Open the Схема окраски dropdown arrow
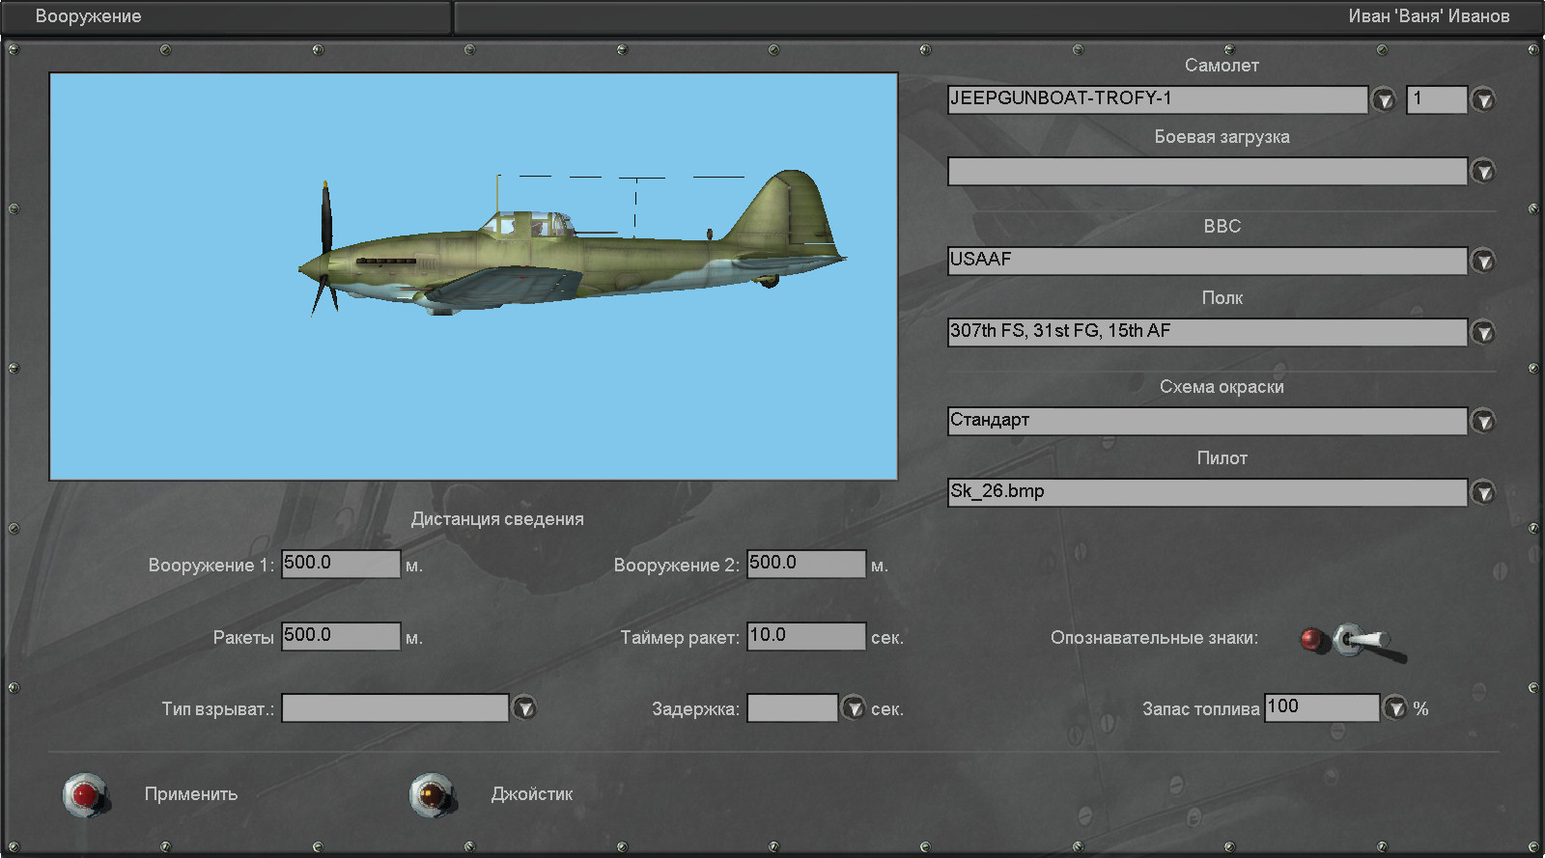1545x858 pixels. (x=1483, y=422)
